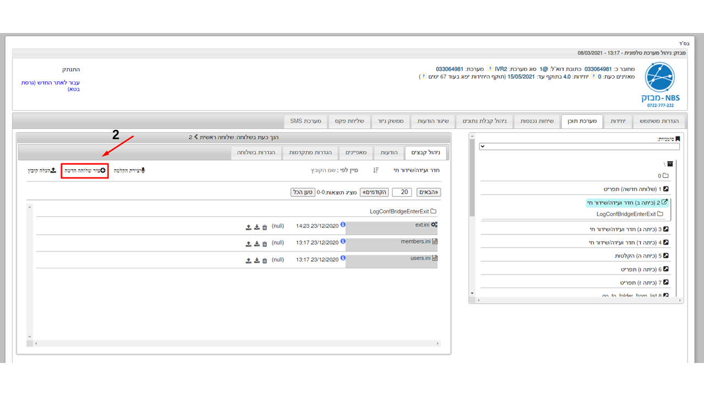
Task: Click the results-per-page field showing 20
Action: (402, 193)
